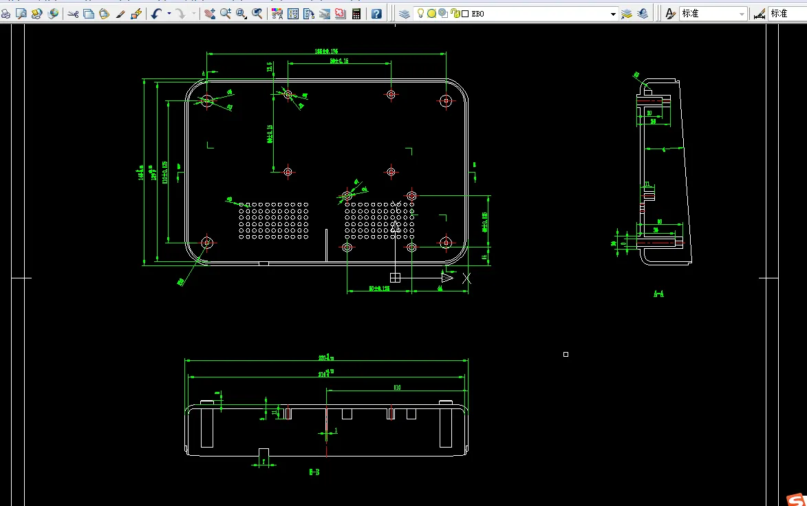Click the Layer Previous icon

click(x=643, y=14)
